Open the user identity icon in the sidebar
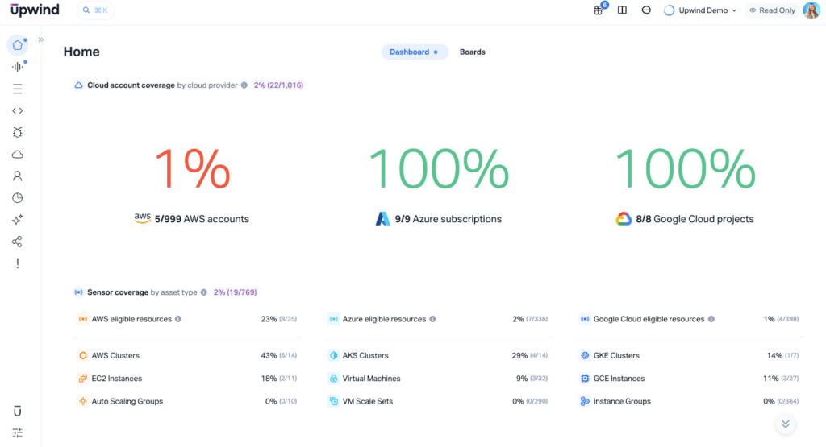The height and width of the screenshot is (447, 826). tap(18, 176)
